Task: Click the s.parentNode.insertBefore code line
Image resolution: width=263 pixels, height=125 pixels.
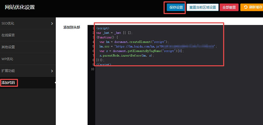Action: 127,55
